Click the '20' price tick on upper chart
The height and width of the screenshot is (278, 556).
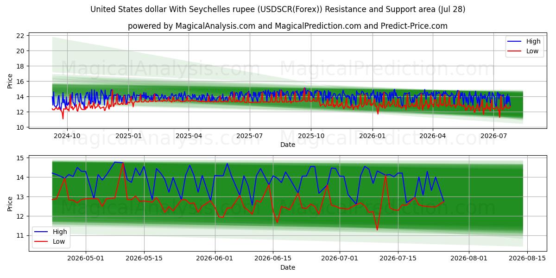pos(21,51)
